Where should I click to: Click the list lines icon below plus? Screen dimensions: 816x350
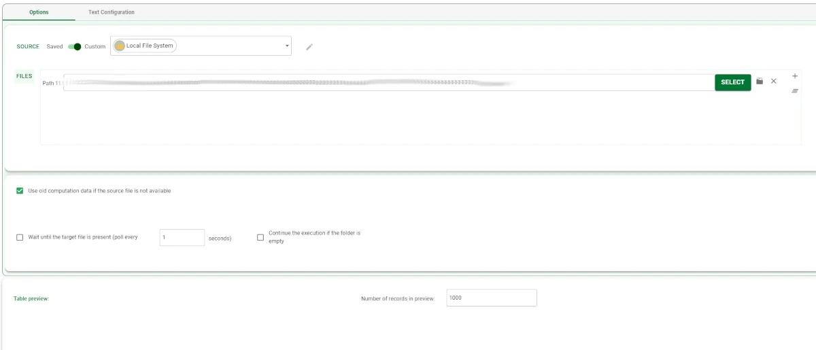(795, 90)
